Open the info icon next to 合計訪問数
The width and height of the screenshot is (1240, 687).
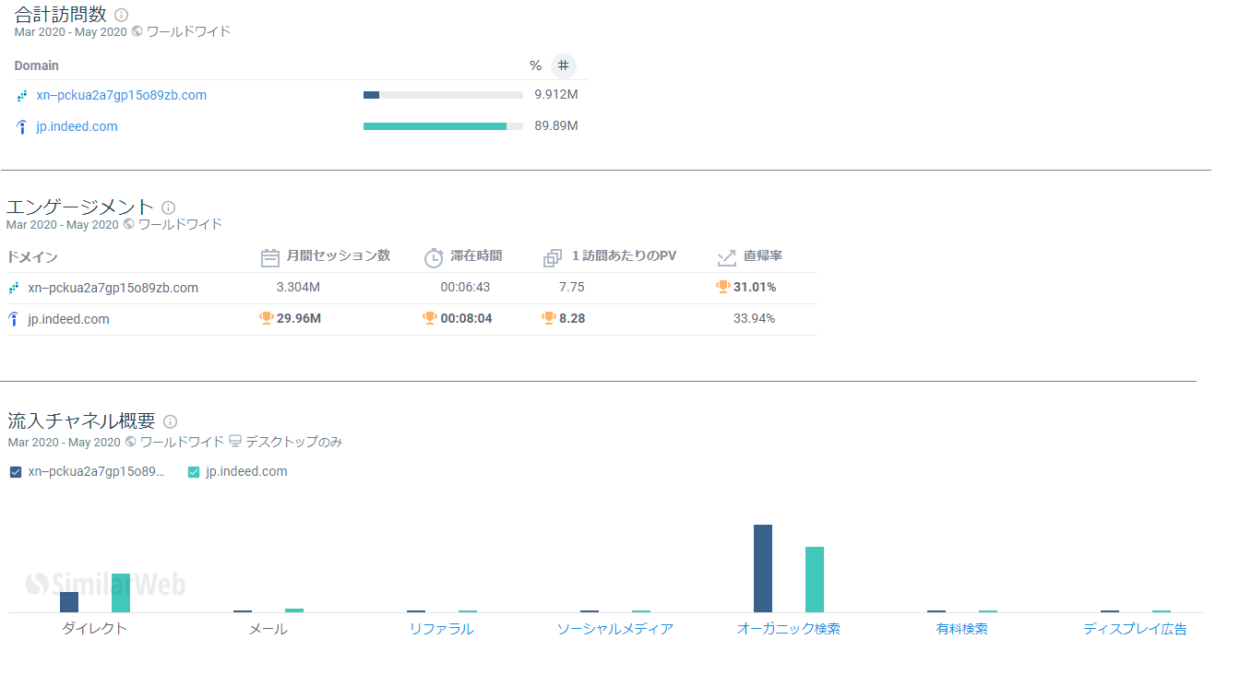click(x=121, y=15)
